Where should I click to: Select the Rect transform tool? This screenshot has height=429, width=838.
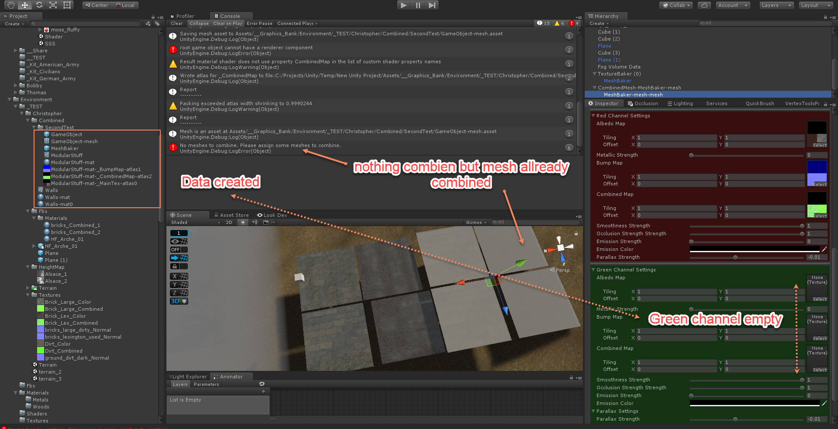point(67,5)
